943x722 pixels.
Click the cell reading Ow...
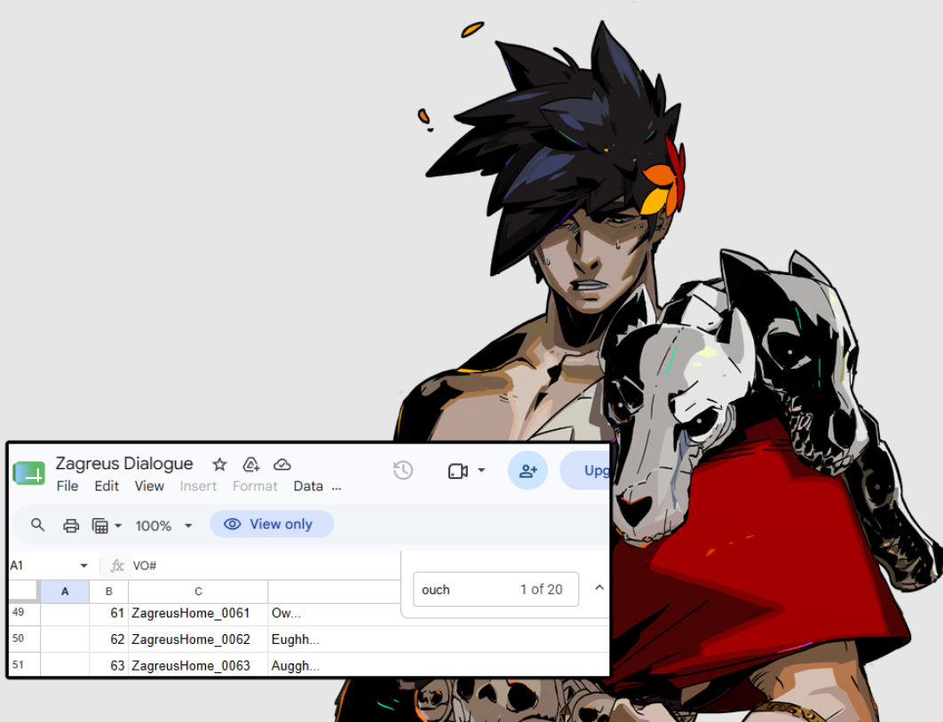(x=335, y=613)
